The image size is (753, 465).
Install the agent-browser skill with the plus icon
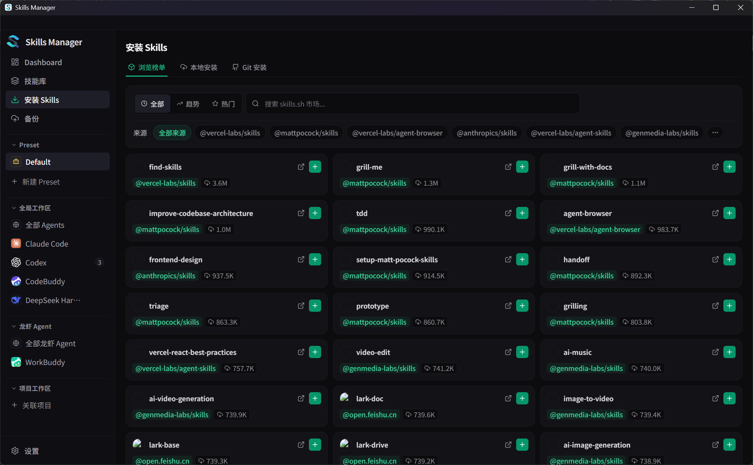(x=729, y=213)
